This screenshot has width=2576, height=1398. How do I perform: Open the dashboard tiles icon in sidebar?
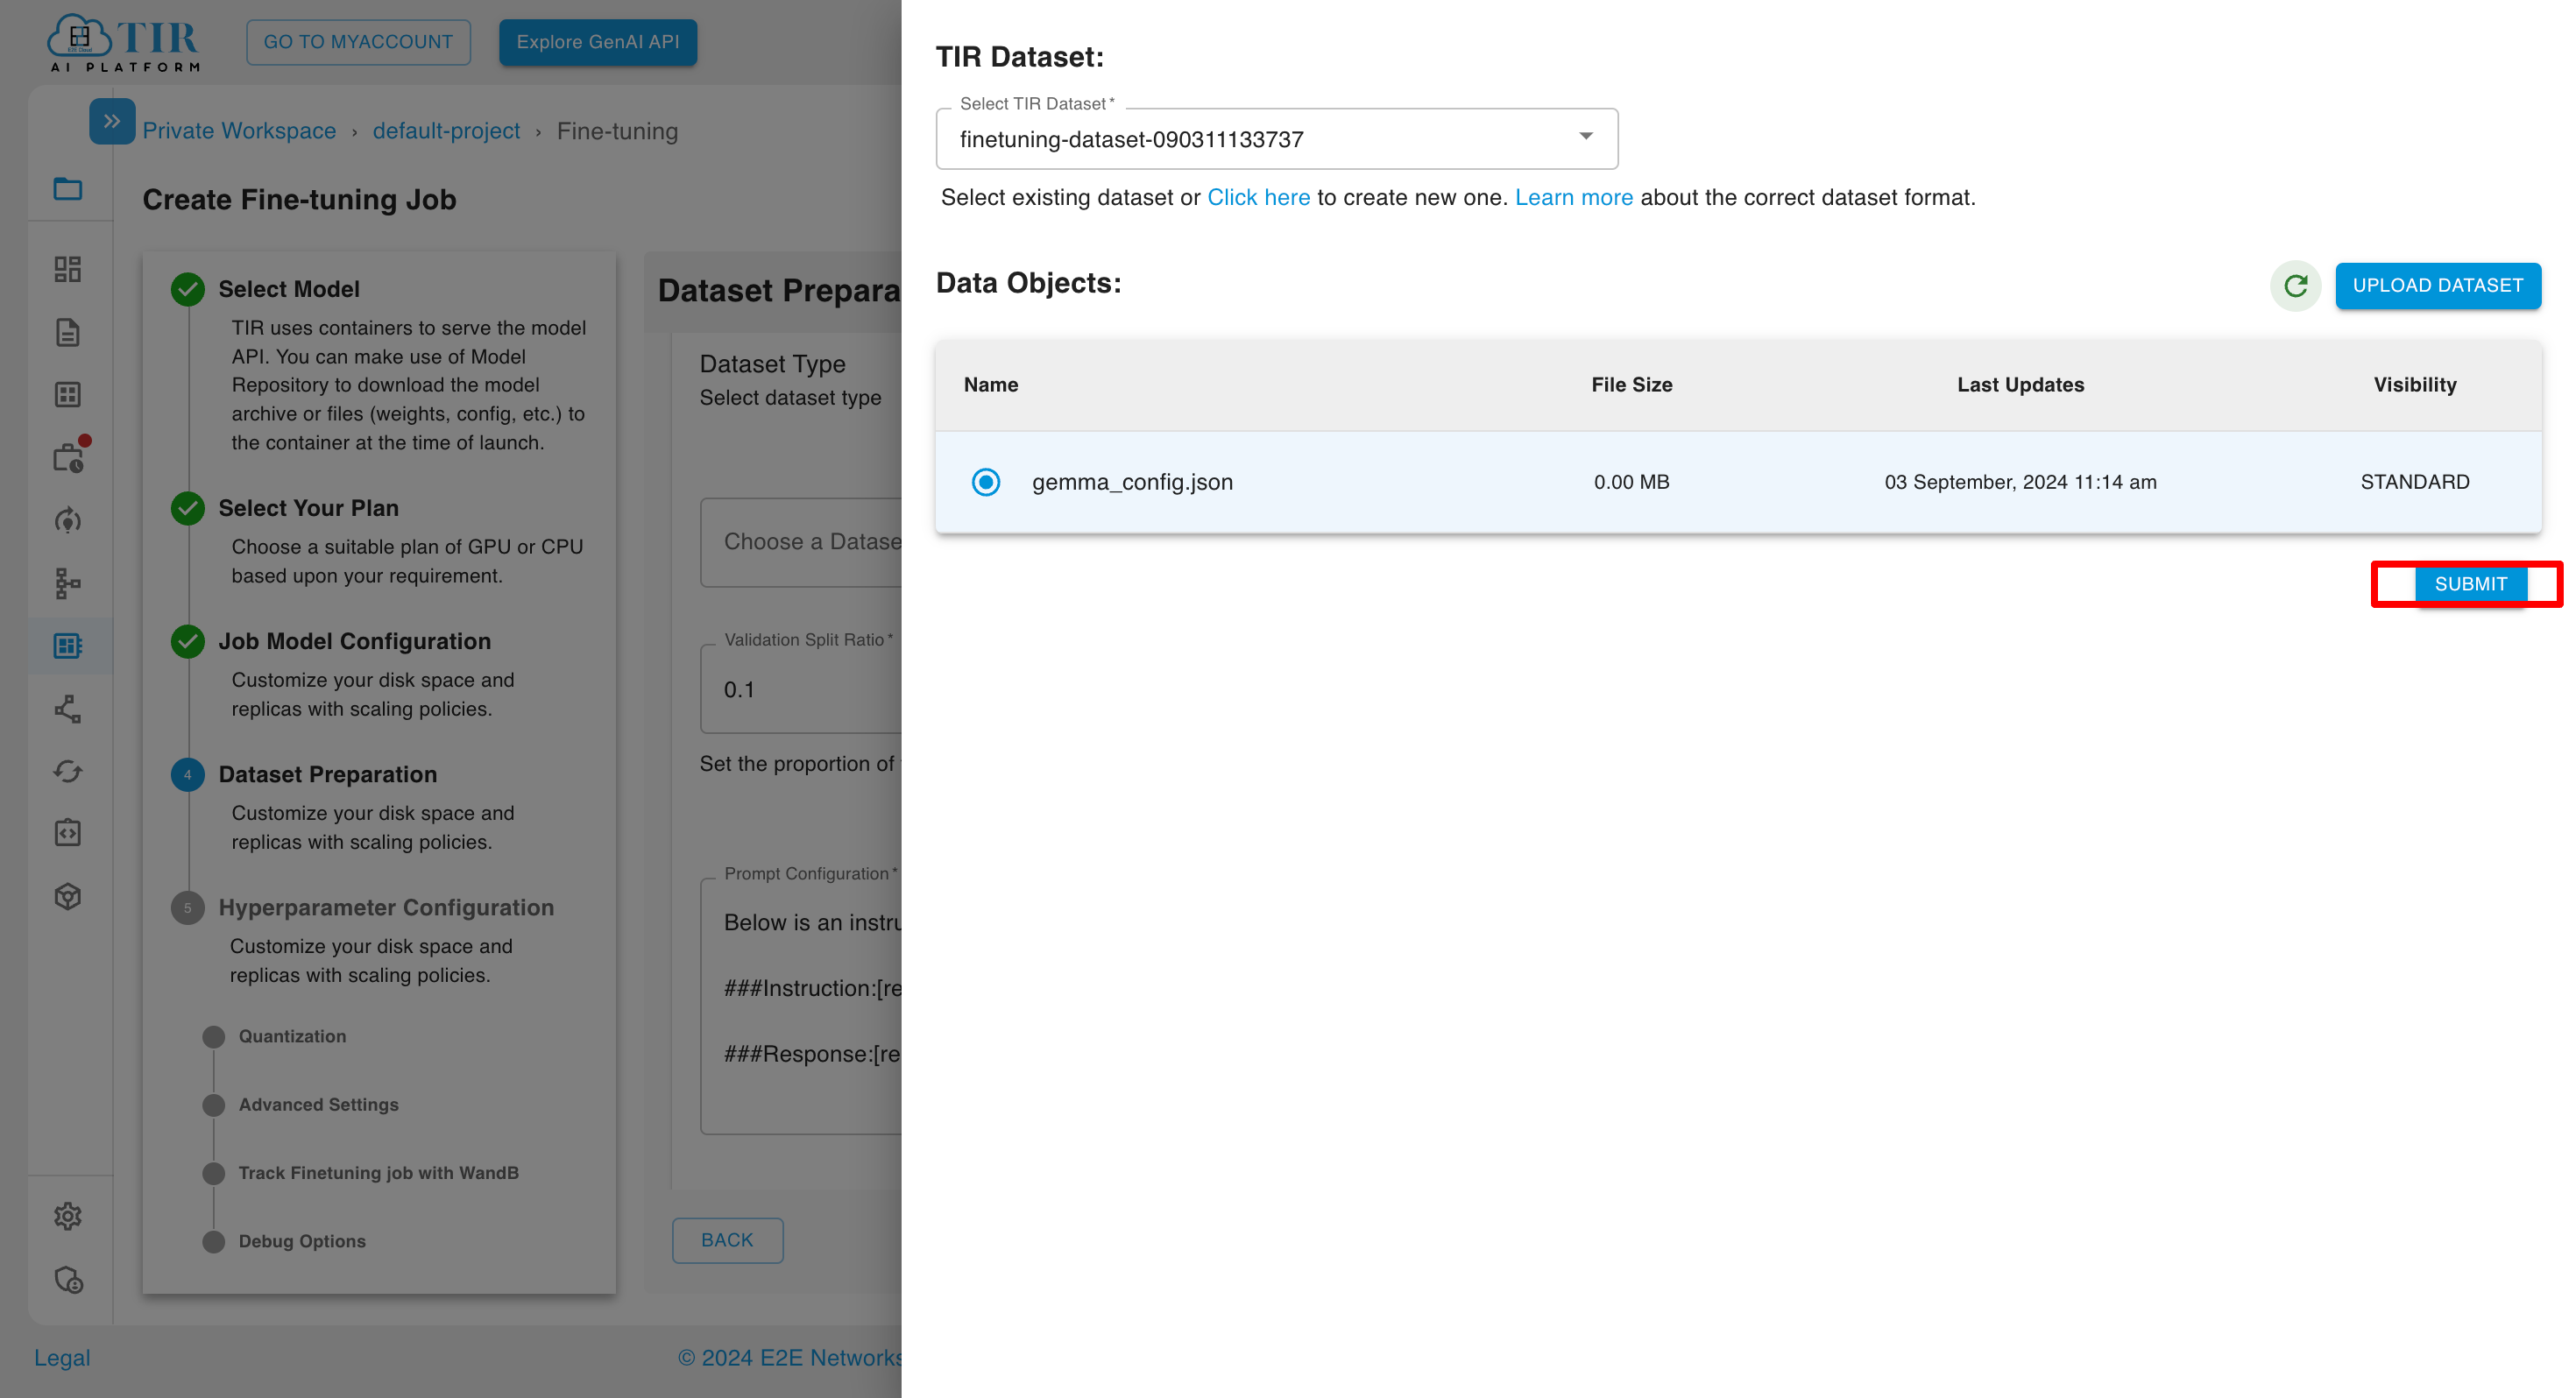pyautogui.click(x=68, y=269)
